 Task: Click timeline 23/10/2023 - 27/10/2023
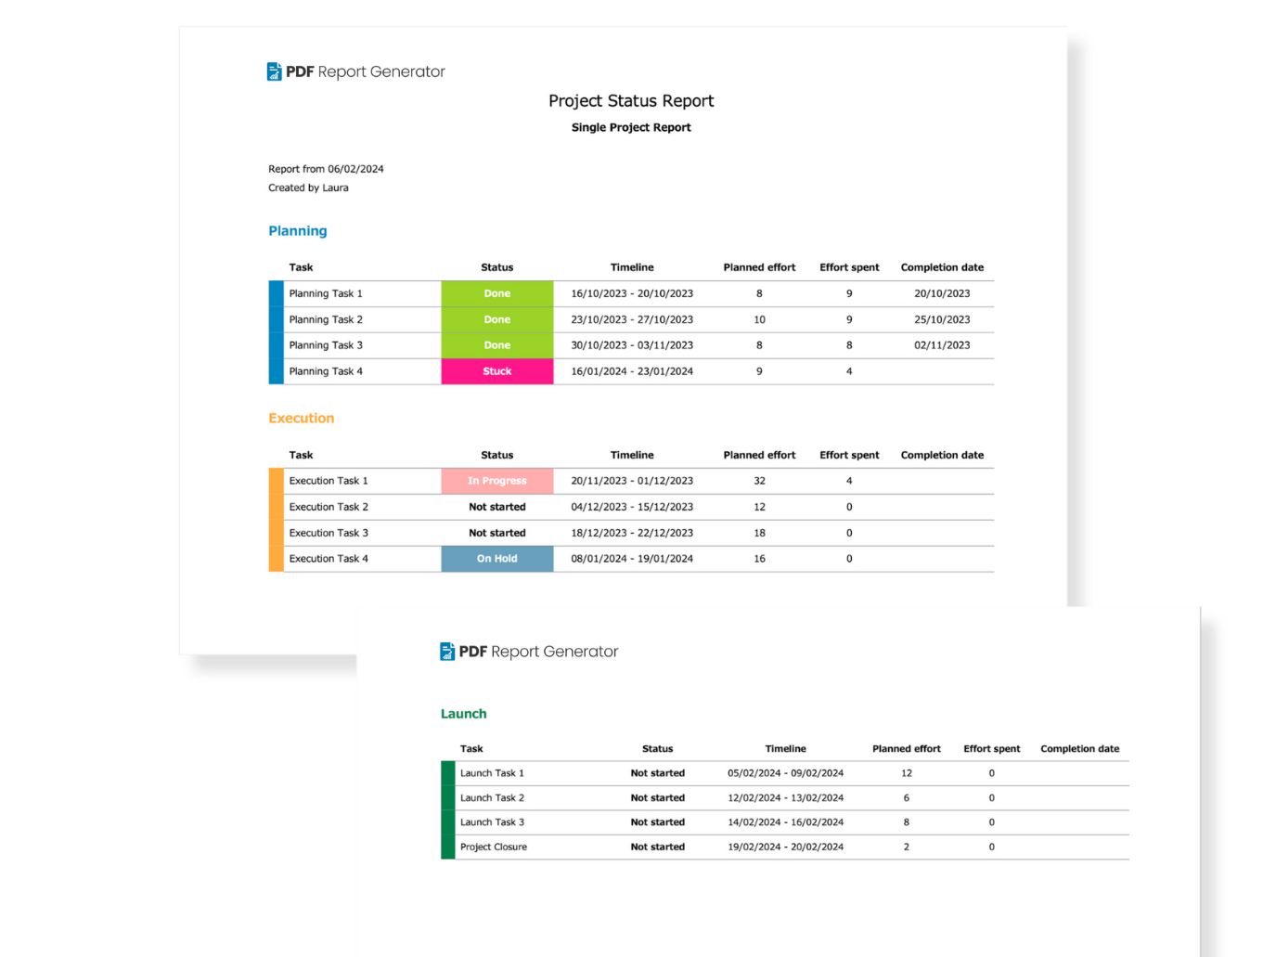pos(632,319)
